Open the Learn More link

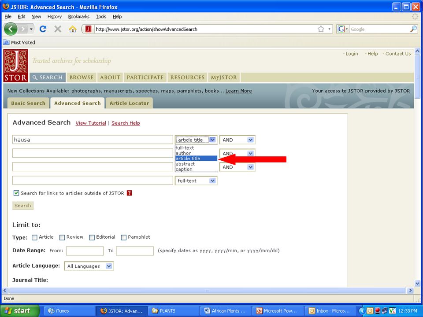tap(238, 91)
